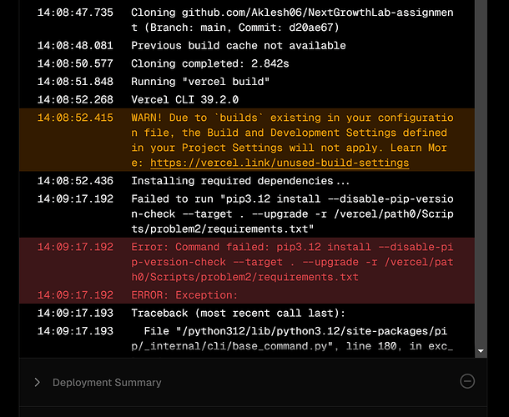Click the circled minus icon beside Deployment Summary

[467, 381]
